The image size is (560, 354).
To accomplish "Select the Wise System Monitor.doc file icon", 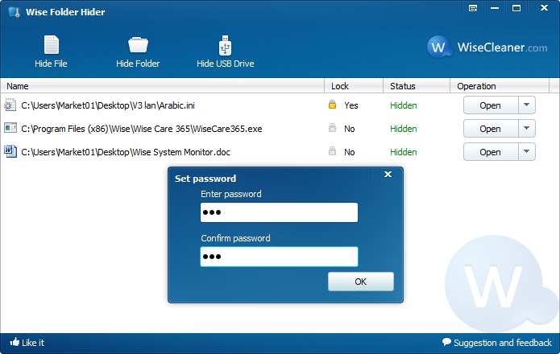I will pyautogui.click(x=10, y=151).
